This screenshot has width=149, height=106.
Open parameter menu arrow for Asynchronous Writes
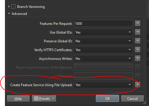[138, 58]
